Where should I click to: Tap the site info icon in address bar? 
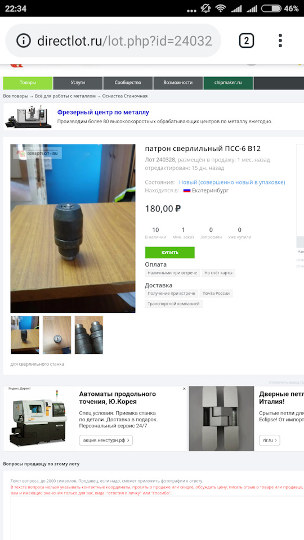[24, 41]
